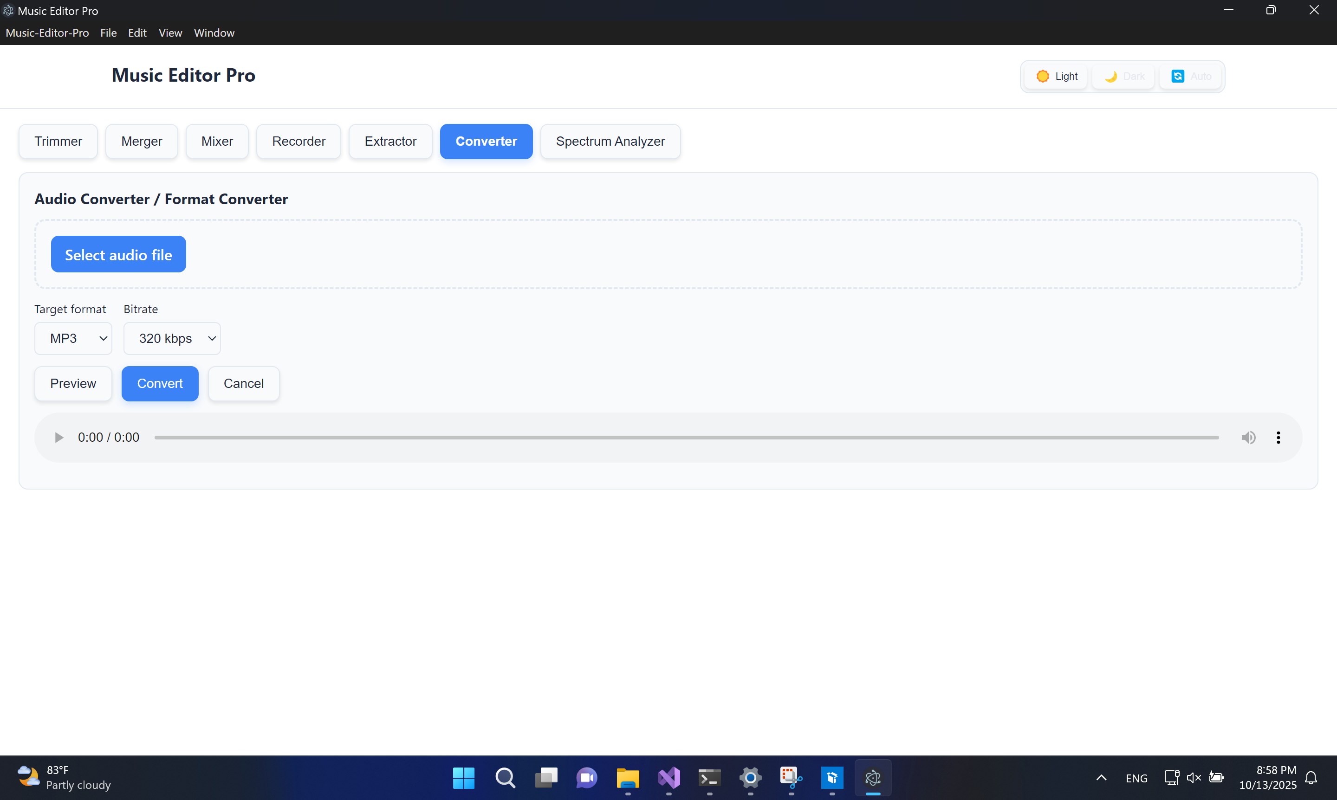Image resolution: width=1337 pixels, height=800 pixels.
Task: Open the weather widget showing 83°F
Action: pos(64,777)
